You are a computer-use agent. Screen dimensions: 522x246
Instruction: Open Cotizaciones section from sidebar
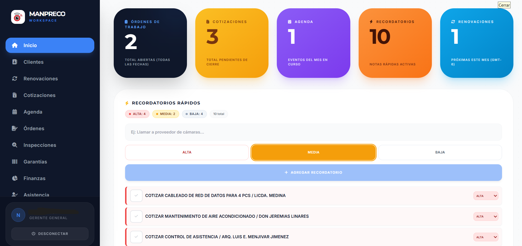pyautogui.click(x=50, y=95)
